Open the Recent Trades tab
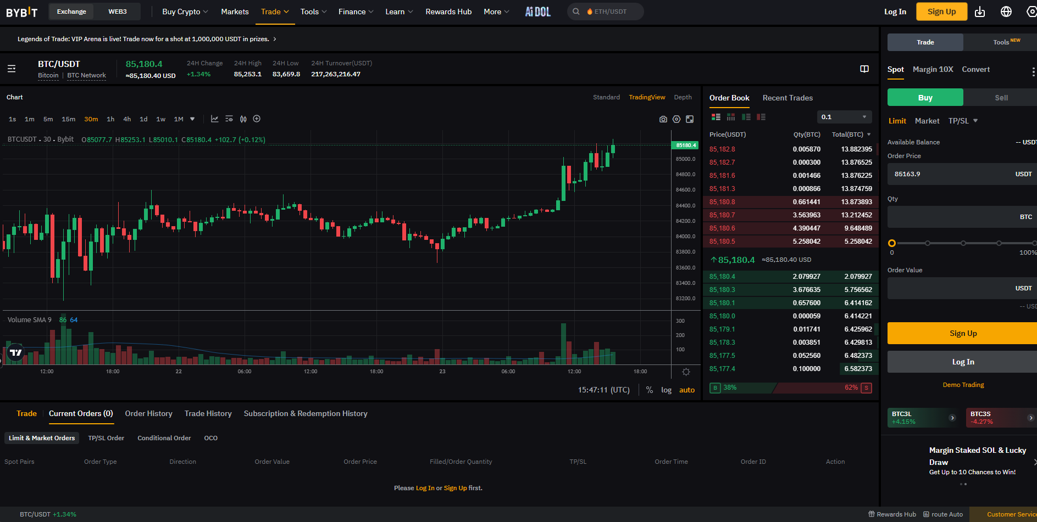Viewport: 1037px width, 522px height. (788, 98)
